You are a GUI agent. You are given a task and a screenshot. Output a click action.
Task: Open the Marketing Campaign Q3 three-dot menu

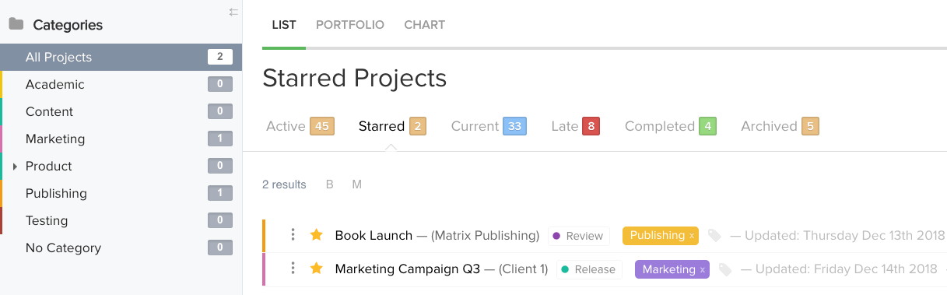(293, 269)
